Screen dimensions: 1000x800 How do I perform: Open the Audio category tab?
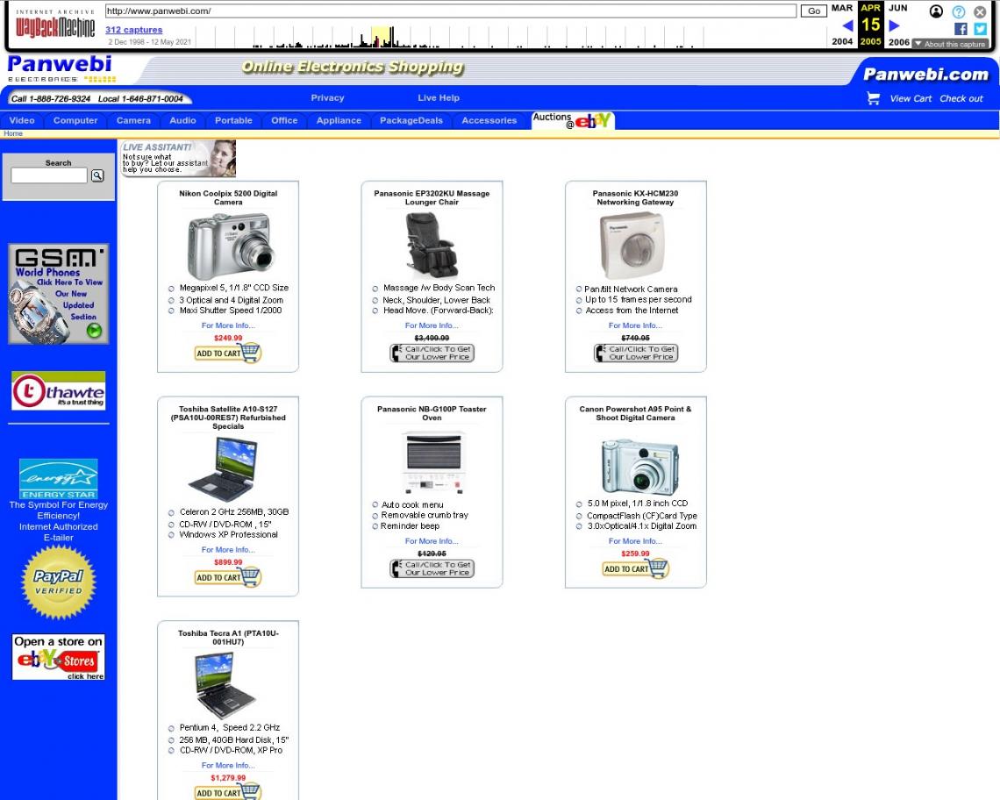click(182, 120)
